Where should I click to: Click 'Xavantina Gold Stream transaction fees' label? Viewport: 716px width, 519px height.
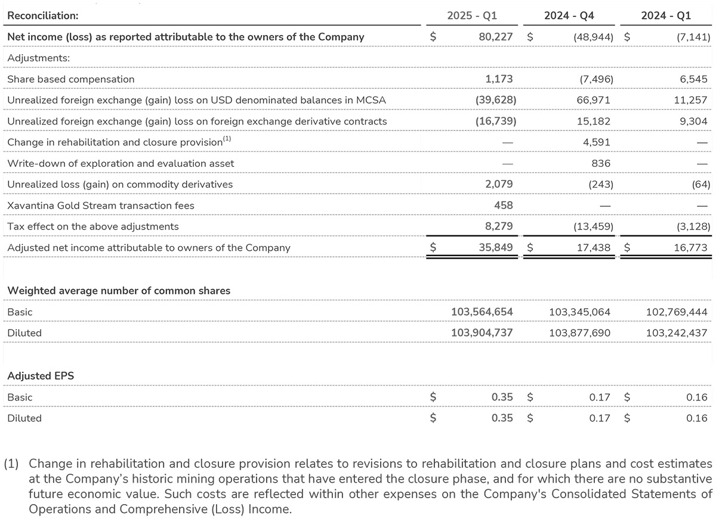point(100,206)
